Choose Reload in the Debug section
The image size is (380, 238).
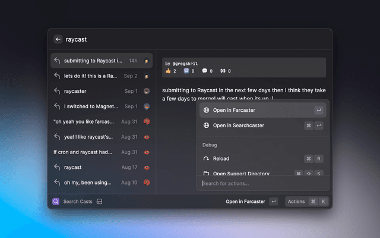click(221, 159)
